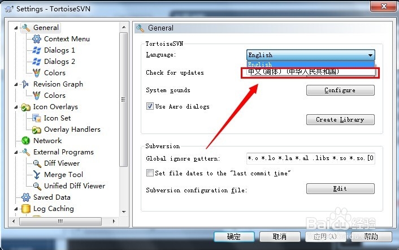The image size is (399, 250).
Task: Click the tree vertical scrollbar thumb
Action: click(x=124, y=100)
